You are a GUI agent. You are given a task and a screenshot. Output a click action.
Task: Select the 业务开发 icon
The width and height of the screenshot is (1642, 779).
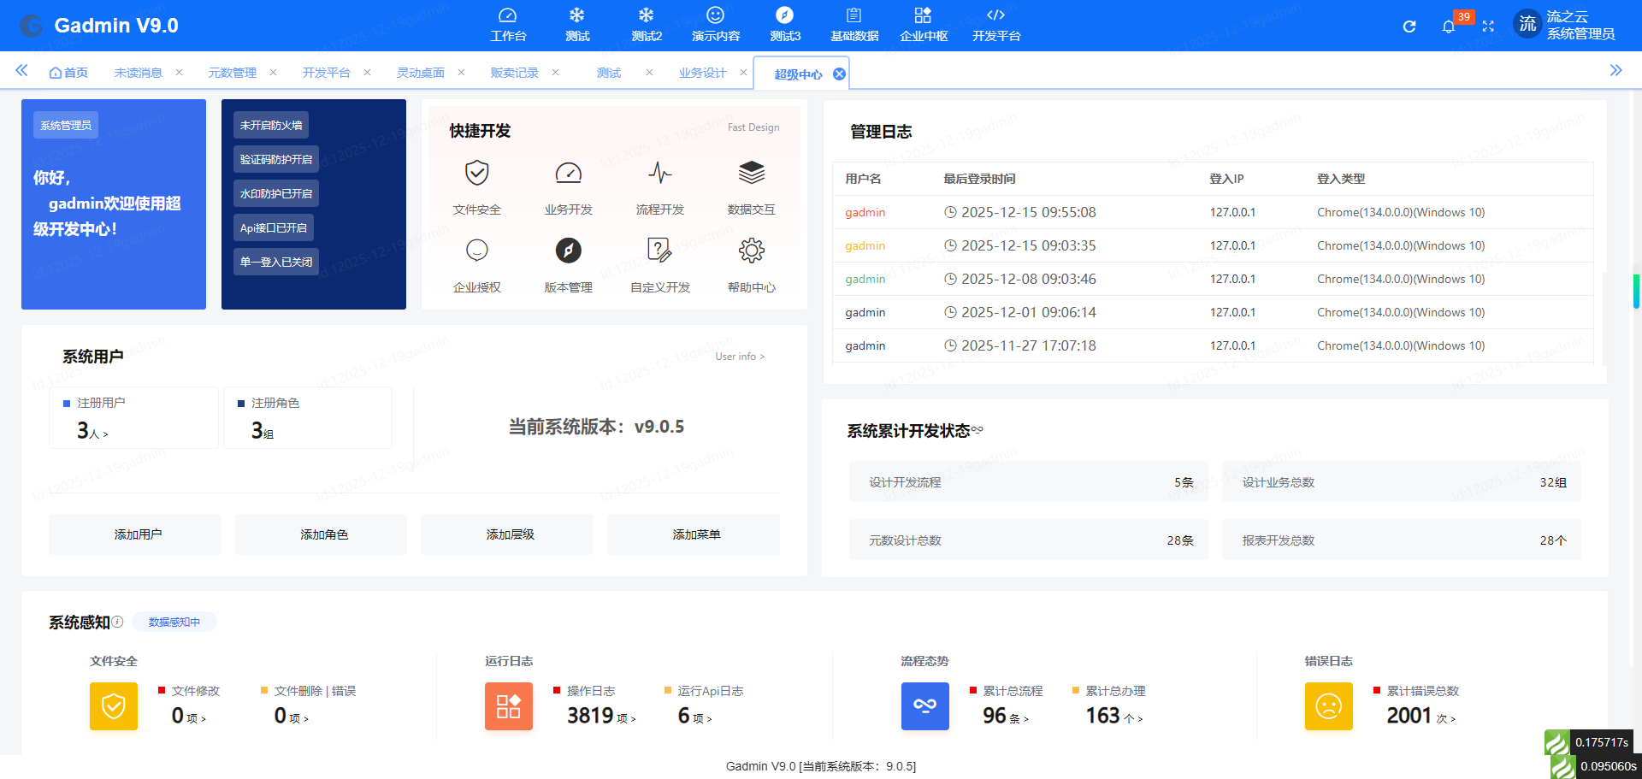tap(568, 173)
